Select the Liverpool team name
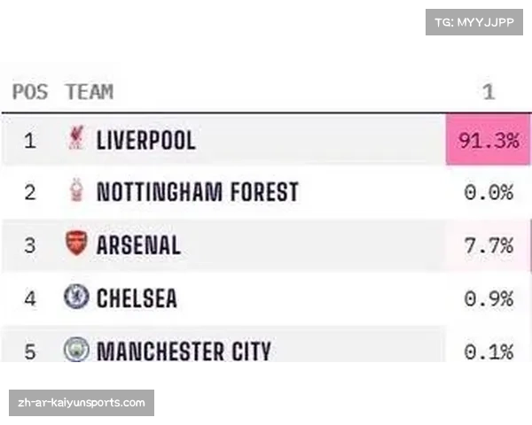Image resolution: width=532 pixels, height=425 pixels. coord(146,140)
